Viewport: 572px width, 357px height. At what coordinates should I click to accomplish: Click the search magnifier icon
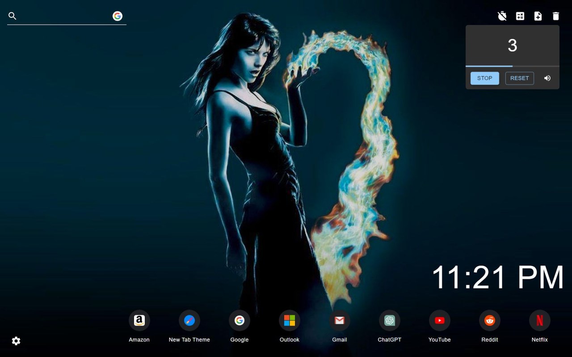13,16
